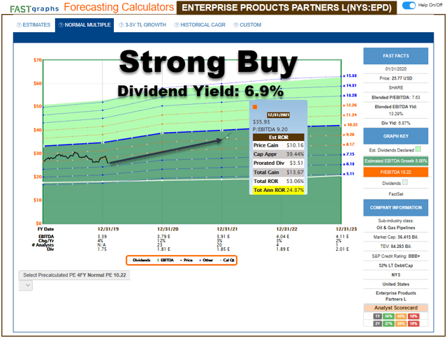Click help icon beside CUSTOM
The image size is (447, 338).
coord(236,25)
